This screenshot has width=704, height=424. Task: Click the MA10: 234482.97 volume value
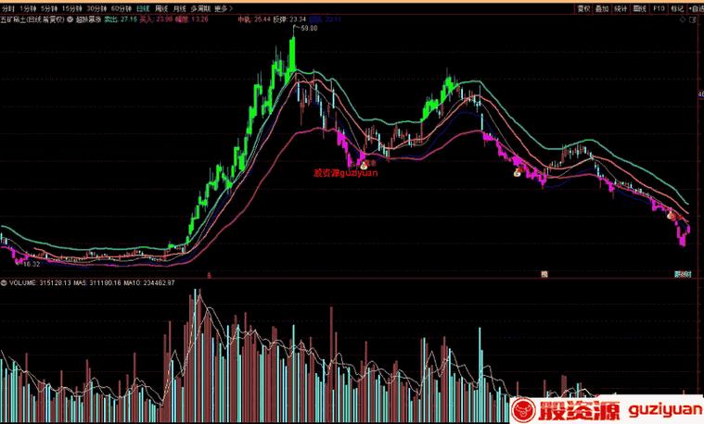click(149, 282)
